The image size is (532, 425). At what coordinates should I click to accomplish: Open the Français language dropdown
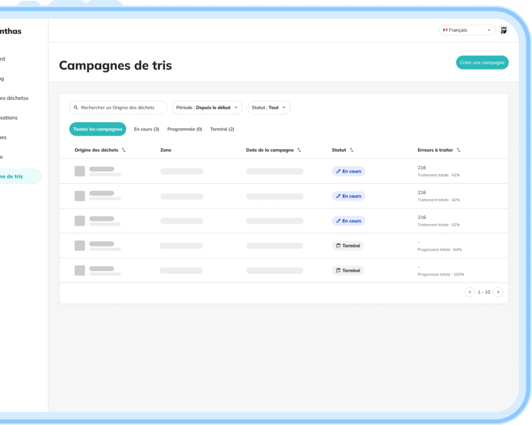467,30
